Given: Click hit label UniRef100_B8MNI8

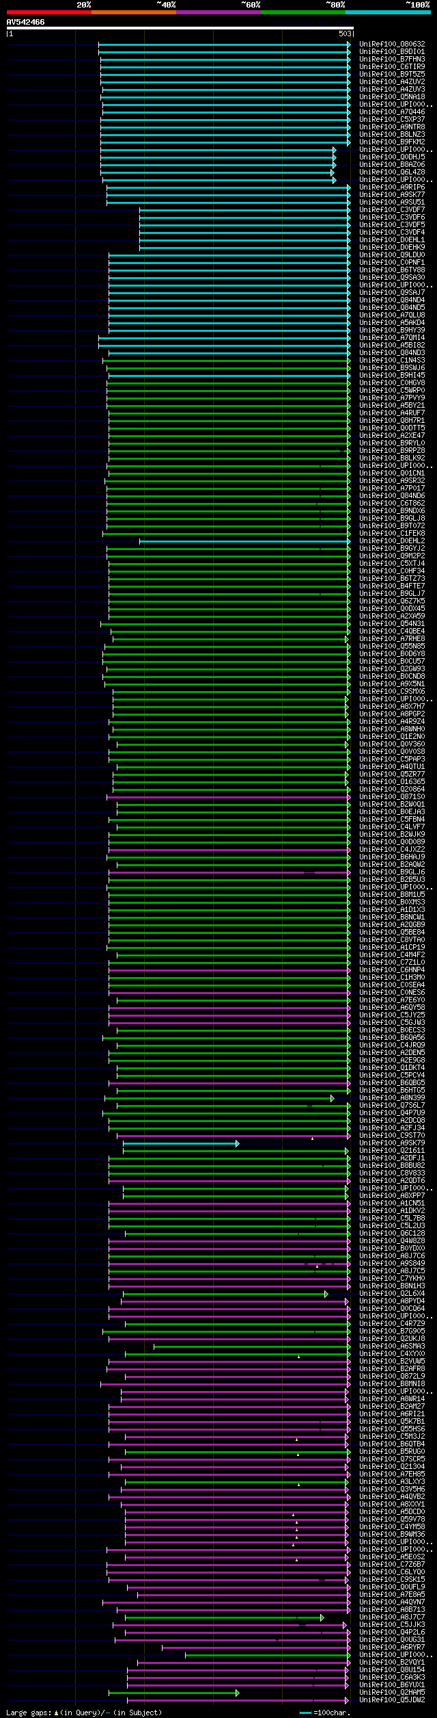Looking at the screenshot, I should [x=392, y=1384].
